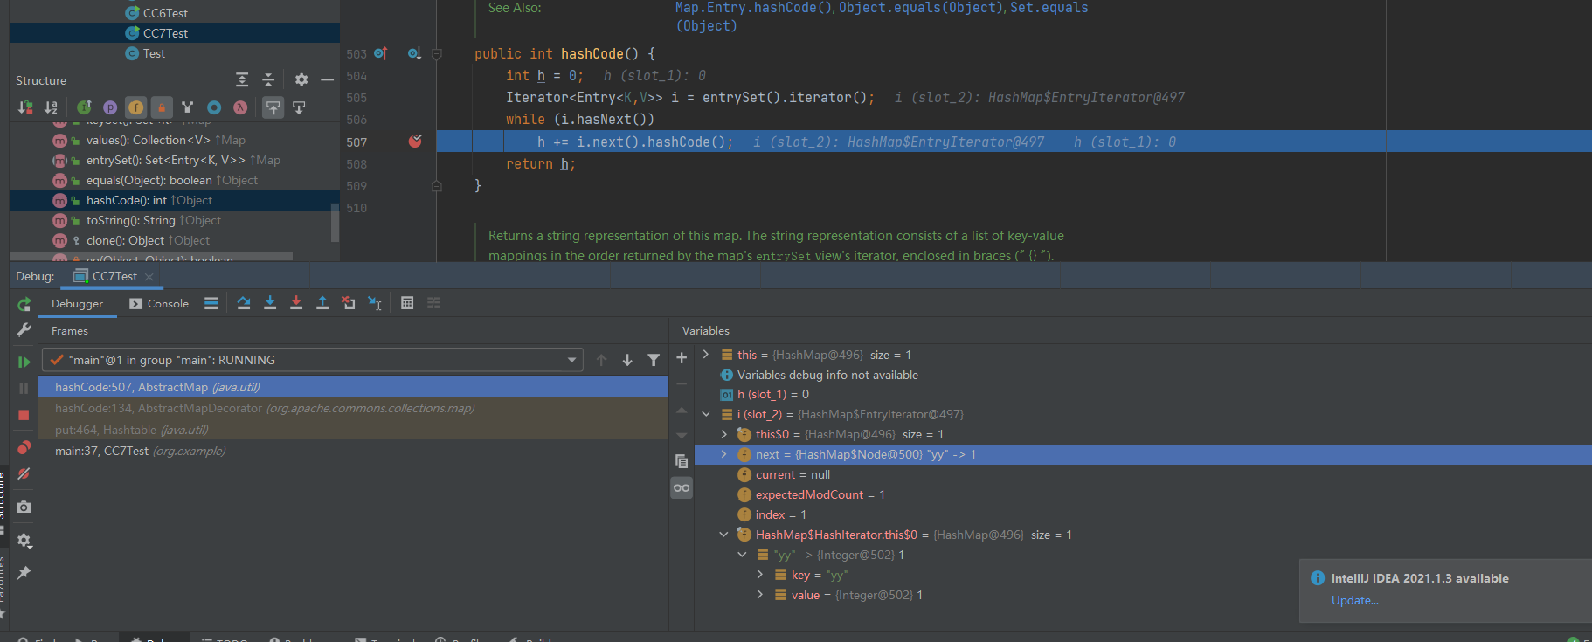This screenshot has width=1592, height=642.
Task: Click the Structure panel vertical scrollbar
Action: click(335, 222)
